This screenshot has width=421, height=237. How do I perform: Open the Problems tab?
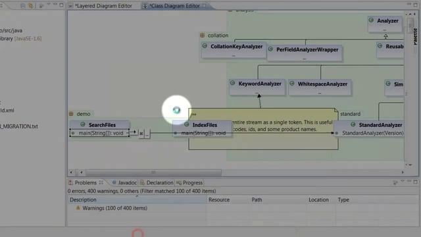pyautogui.click(x=86, y=183)
